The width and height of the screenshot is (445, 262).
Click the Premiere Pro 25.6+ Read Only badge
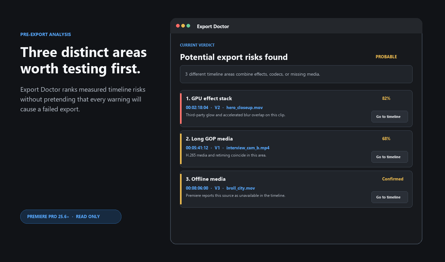[71, 216]
